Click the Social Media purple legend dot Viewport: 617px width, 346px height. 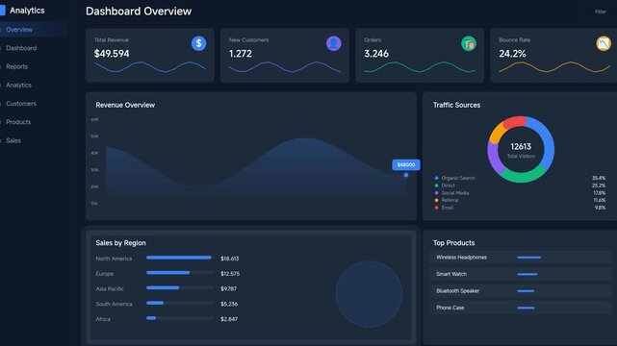tap(436, 193)
